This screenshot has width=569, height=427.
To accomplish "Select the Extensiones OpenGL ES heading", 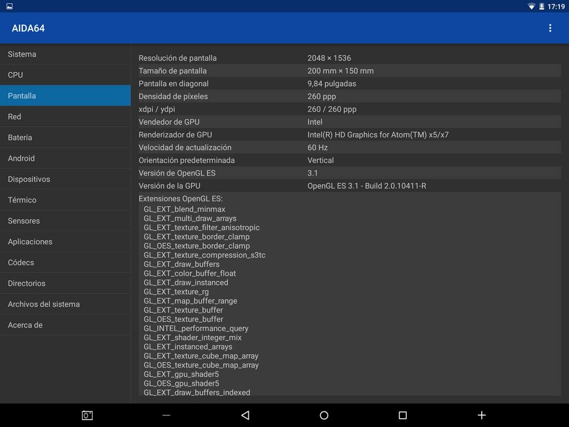I will point(181,198).
